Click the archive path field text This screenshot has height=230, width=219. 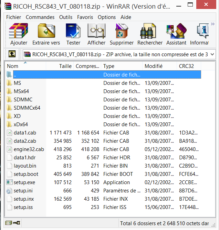[x=120, y=54]
